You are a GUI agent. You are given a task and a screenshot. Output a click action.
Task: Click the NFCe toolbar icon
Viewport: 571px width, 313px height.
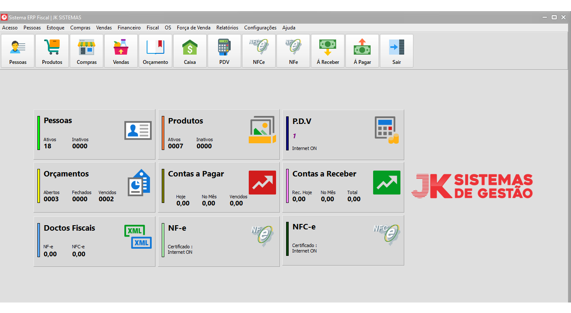click(x=259, y=51)
